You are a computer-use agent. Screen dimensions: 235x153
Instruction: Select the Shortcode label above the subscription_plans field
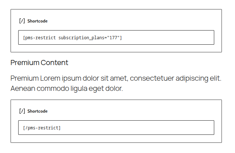[x=38, y=21]
